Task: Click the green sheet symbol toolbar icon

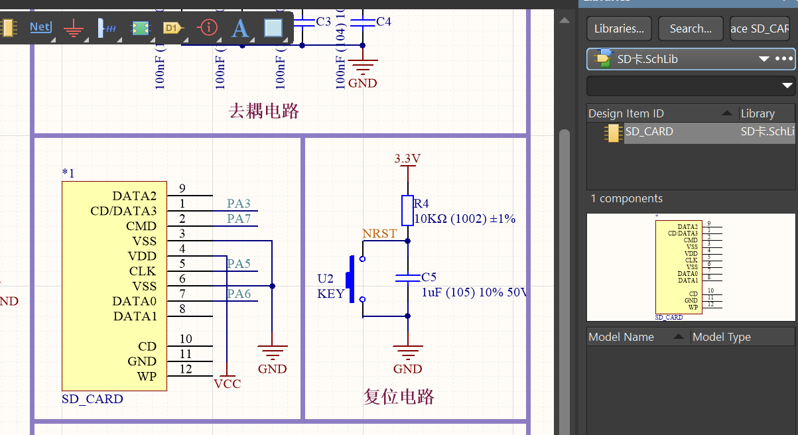Action: [x=140, y=28]
